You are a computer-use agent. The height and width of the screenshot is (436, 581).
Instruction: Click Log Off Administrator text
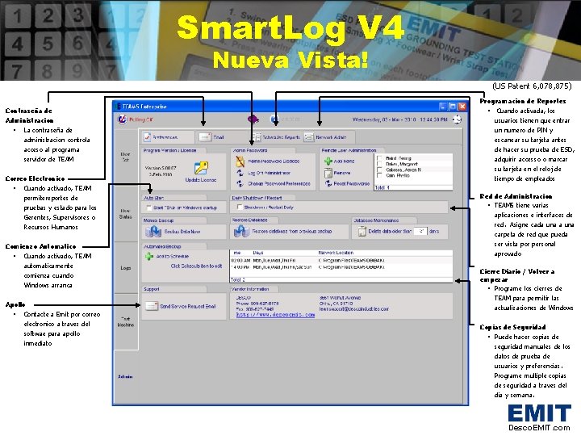269,173
